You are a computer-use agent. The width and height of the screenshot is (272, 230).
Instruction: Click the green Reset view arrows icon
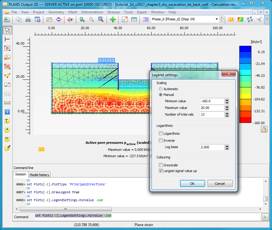pos(113,19)
